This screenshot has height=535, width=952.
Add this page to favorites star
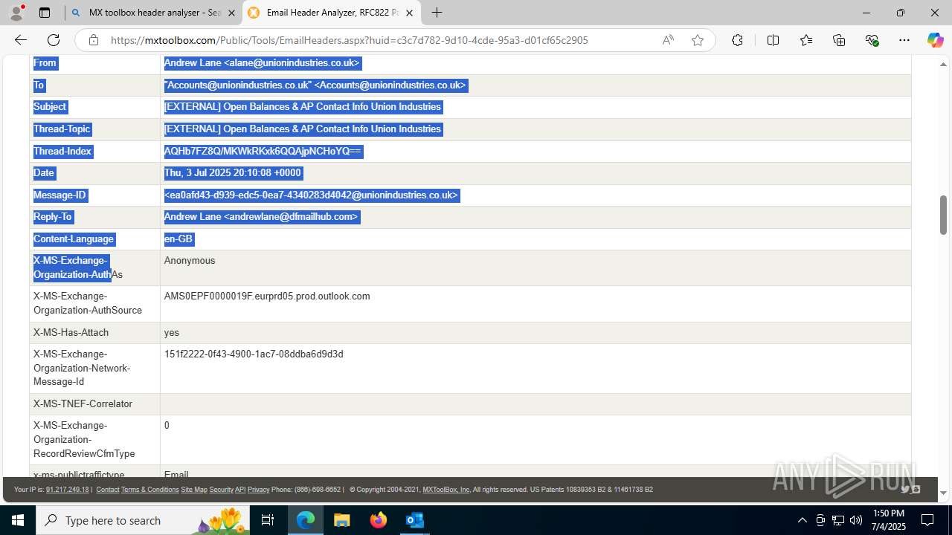[698, 40]
